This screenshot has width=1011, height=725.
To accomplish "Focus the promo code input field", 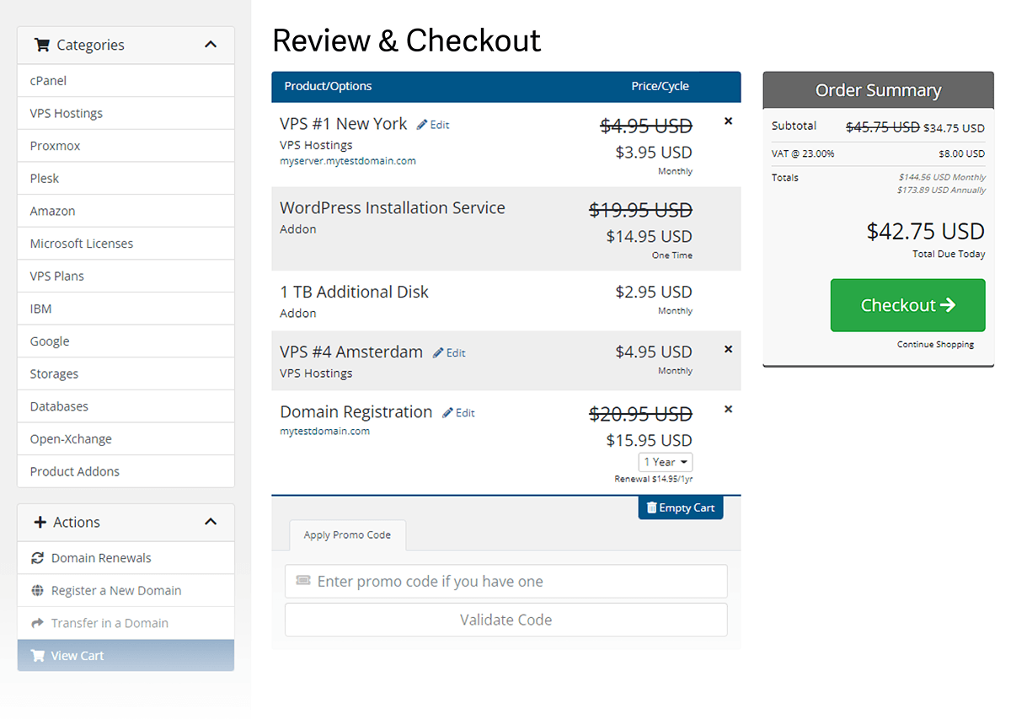I will 505,581.
